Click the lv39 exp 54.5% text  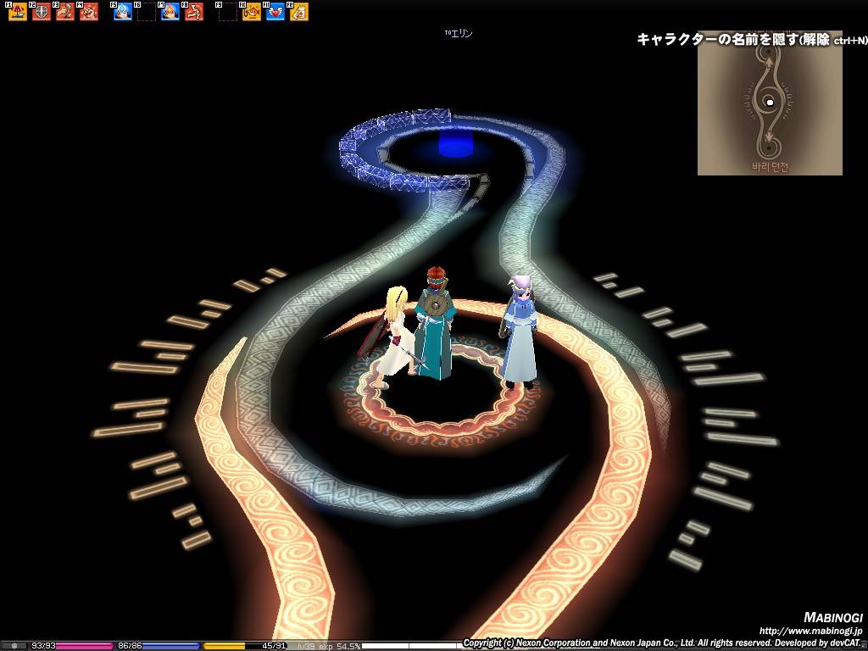(329, 646)
